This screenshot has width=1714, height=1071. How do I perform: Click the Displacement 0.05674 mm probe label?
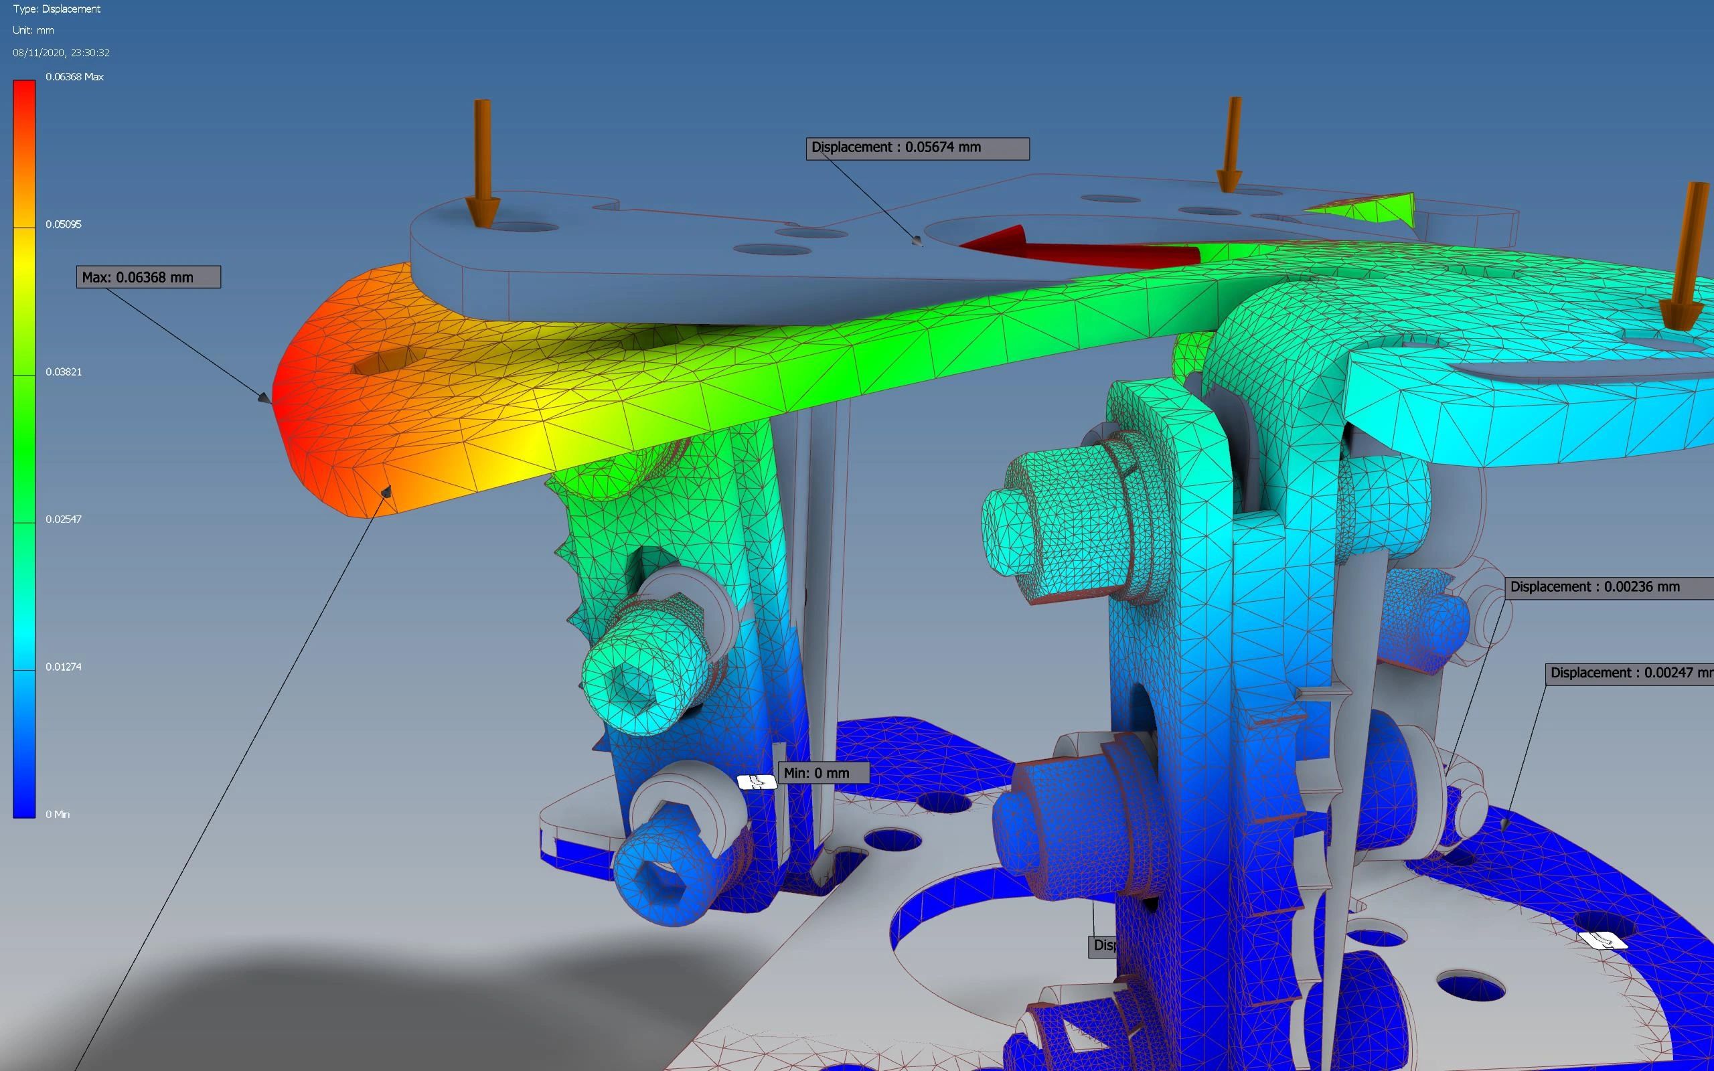(917, 148)
